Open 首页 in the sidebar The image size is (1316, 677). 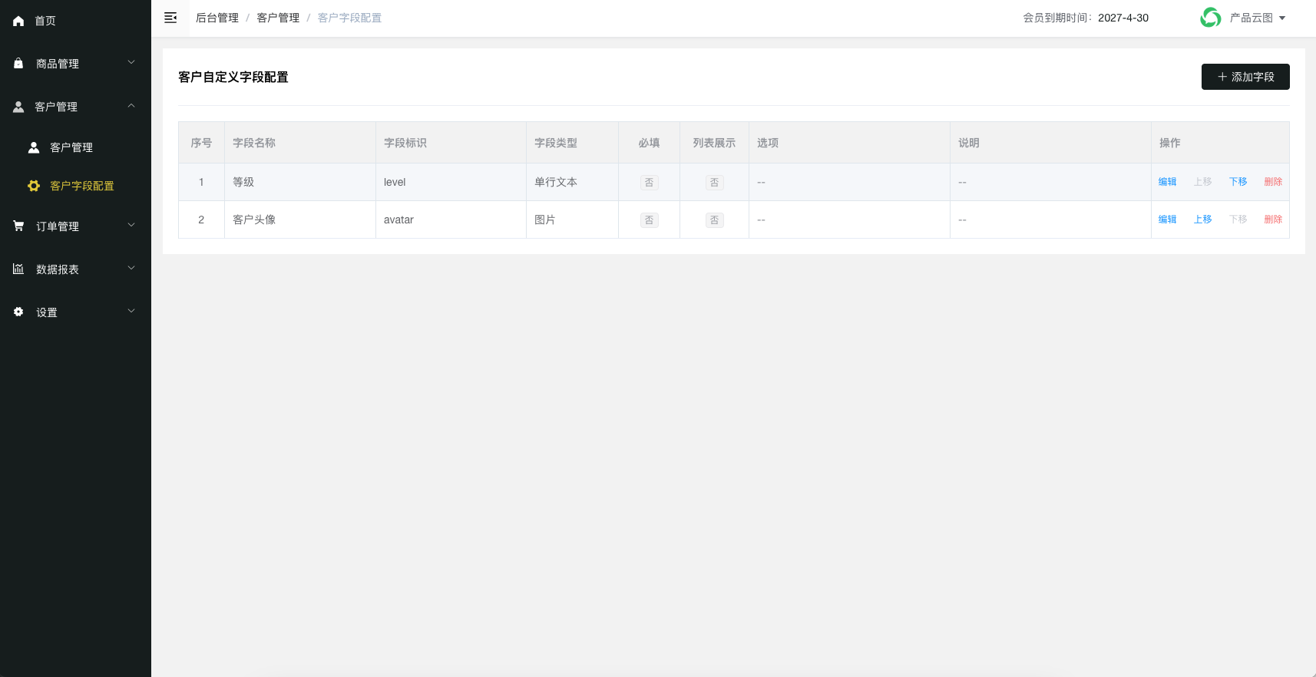point(75,21)
